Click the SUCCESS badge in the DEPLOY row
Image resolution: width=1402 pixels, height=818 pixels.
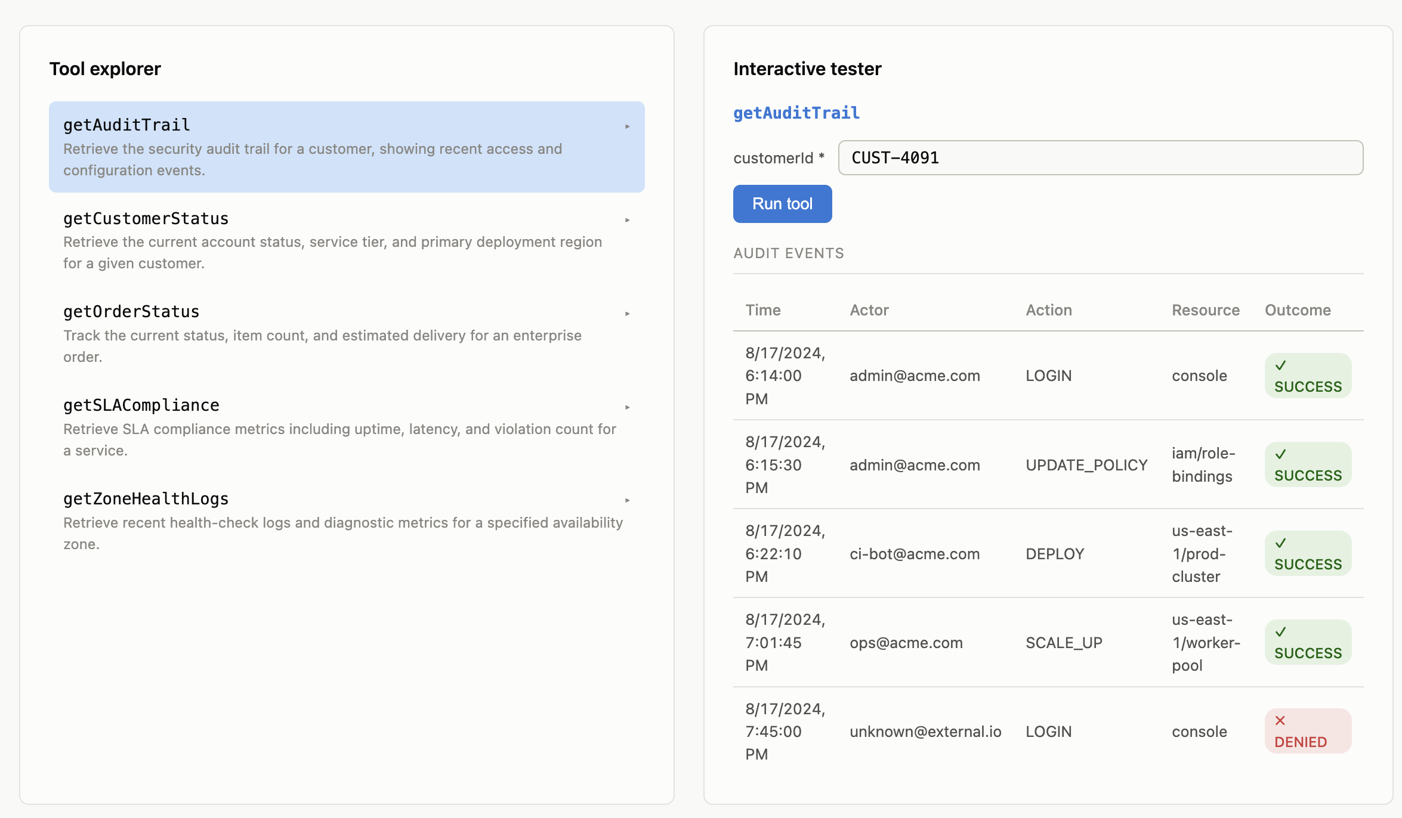click(x=1308, y=553)
